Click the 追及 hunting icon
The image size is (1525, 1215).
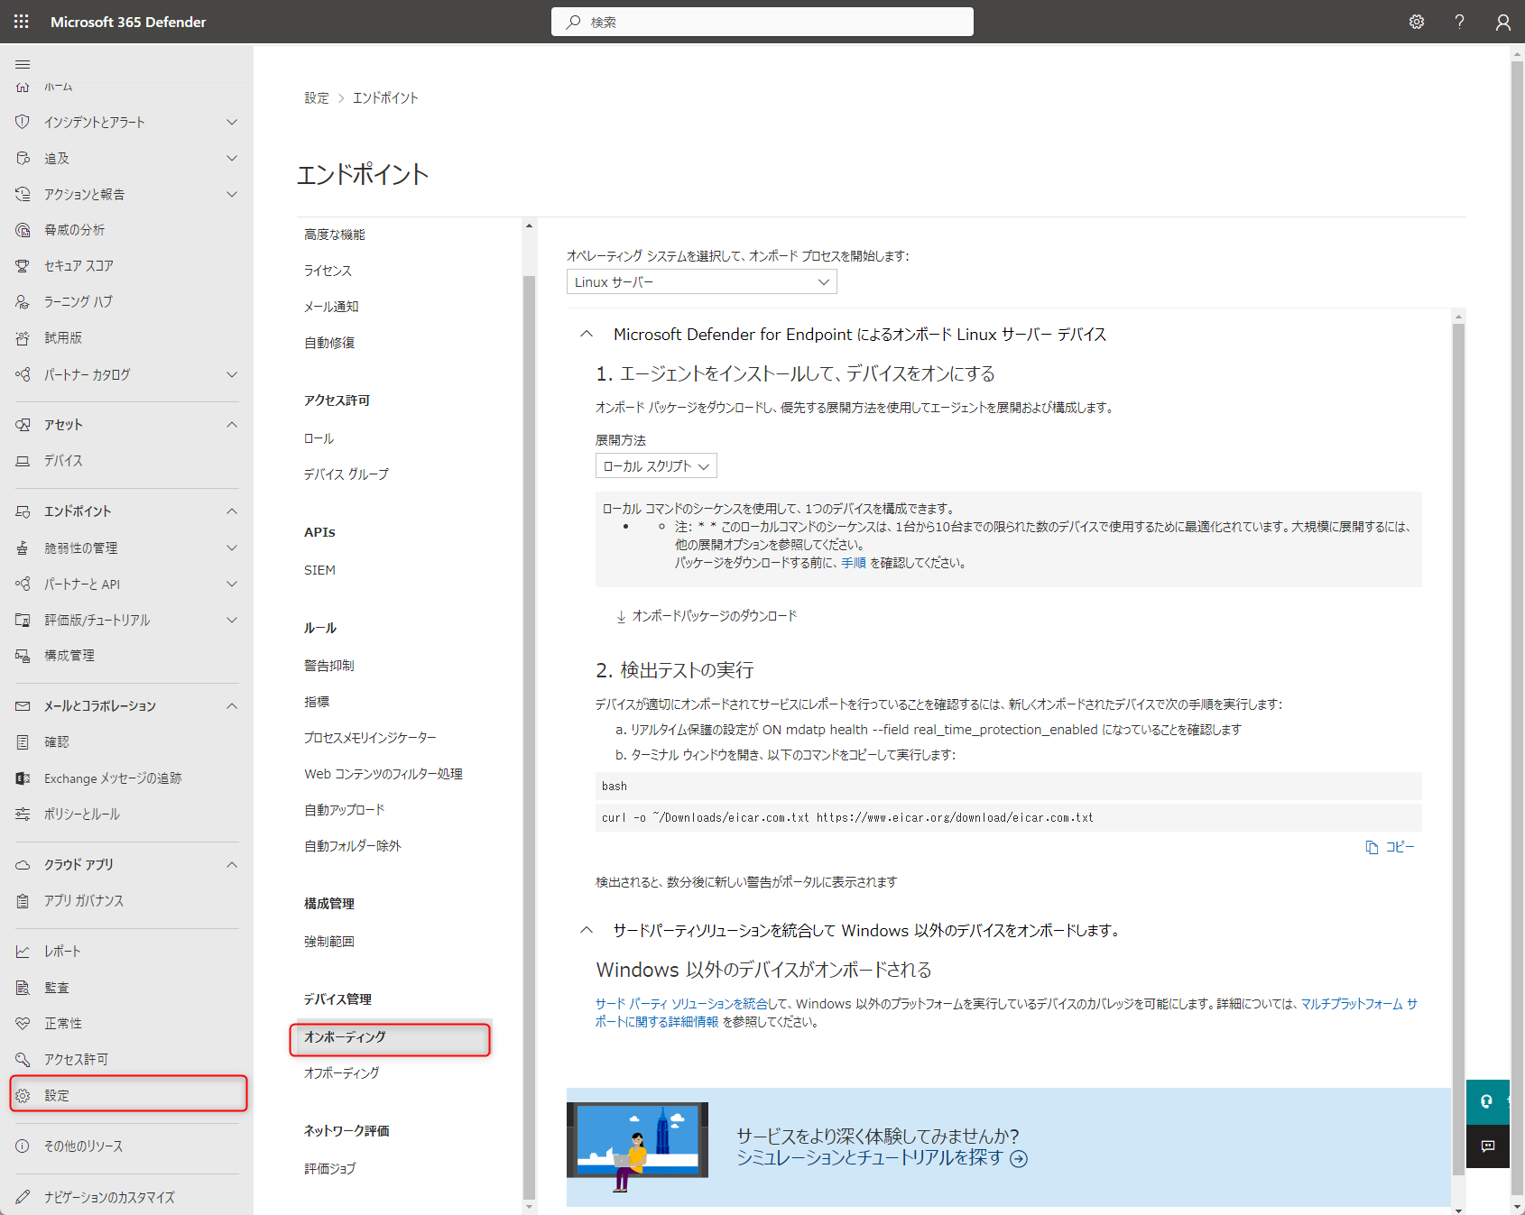pos(23,158)
